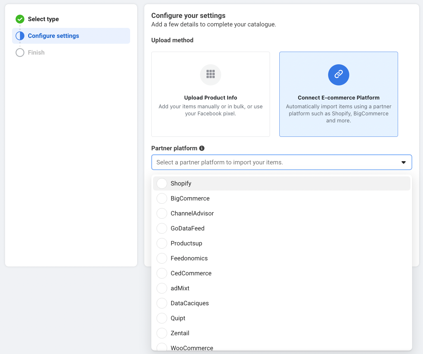Go to the Finish step
The image size is (423, 354).
coord(71,53)
